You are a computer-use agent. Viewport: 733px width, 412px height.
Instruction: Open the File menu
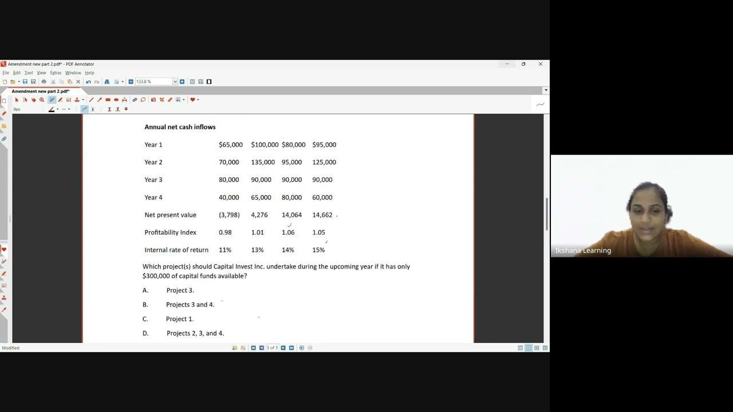(5, 73)
